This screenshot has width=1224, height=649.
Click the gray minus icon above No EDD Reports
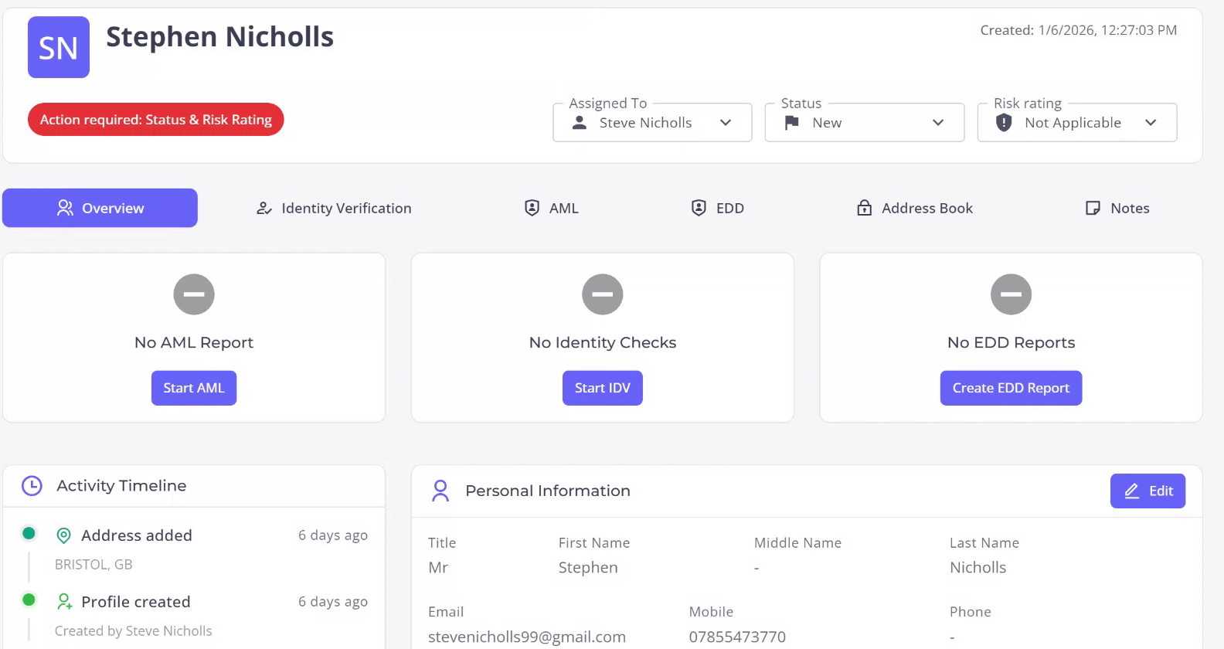1011,294
